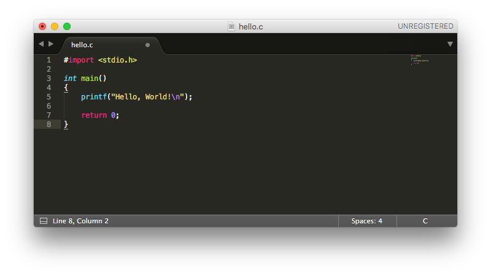Toggle the side bar panel icon
This screenshot has width=491, height=276.
44,221
